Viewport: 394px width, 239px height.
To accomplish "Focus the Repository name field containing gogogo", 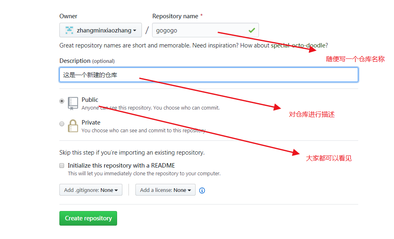I will (205, 30).
